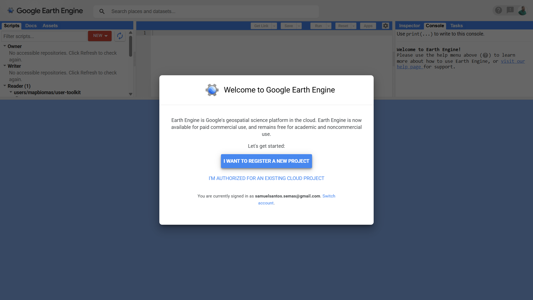Viewport: 533px width, 300px height.
Task: Open the Get Link dropdown arrow
Action: (x=274, y=26)
